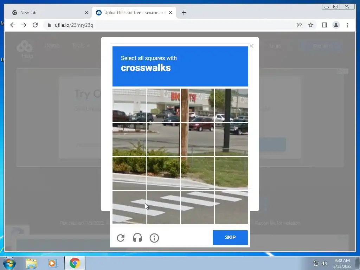Close the New Tab tab
Screen dimensions: 360x270
point(86,13)
